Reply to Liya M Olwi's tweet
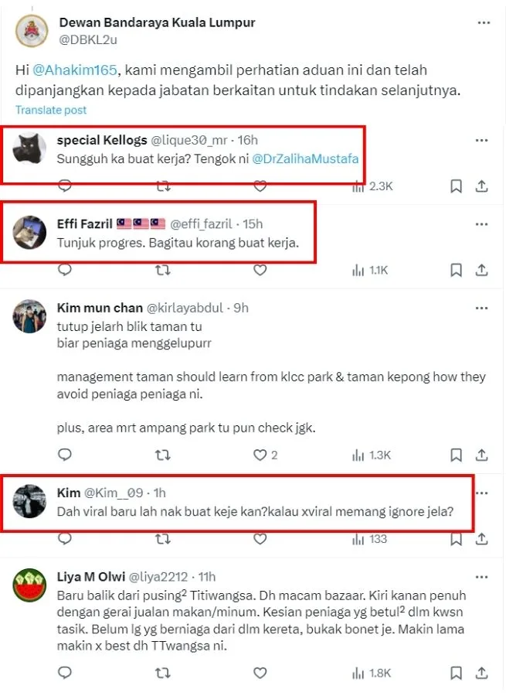The width and height of the screenshot is (506, 696). (x=65, y=674)
